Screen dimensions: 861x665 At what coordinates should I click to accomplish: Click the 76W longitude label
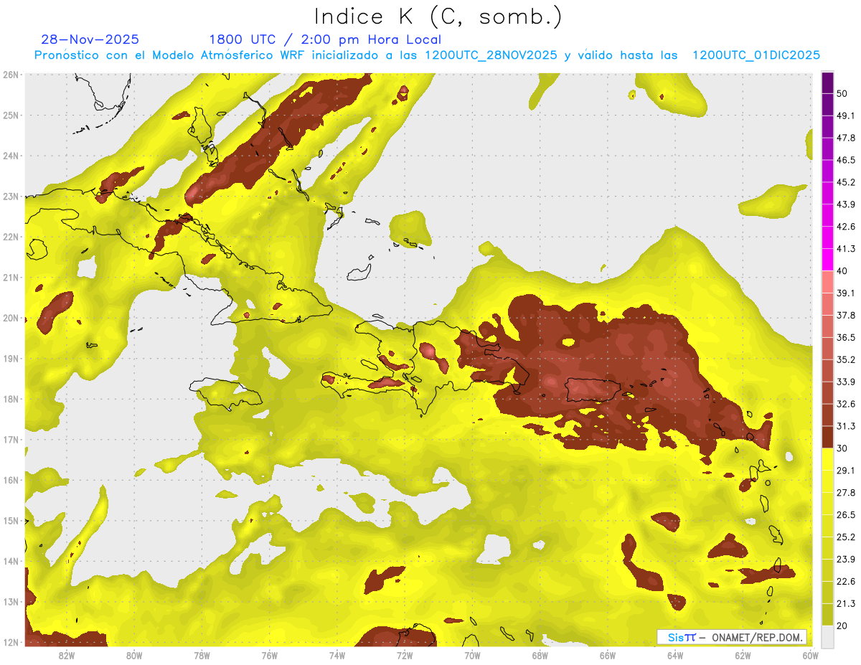[x=269, y=655]
